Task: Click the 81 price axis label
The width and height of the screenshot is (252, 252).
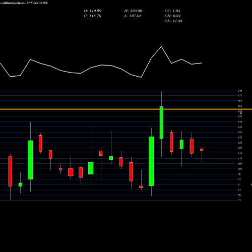Action: pyautogui.click(x=239, y=190)
